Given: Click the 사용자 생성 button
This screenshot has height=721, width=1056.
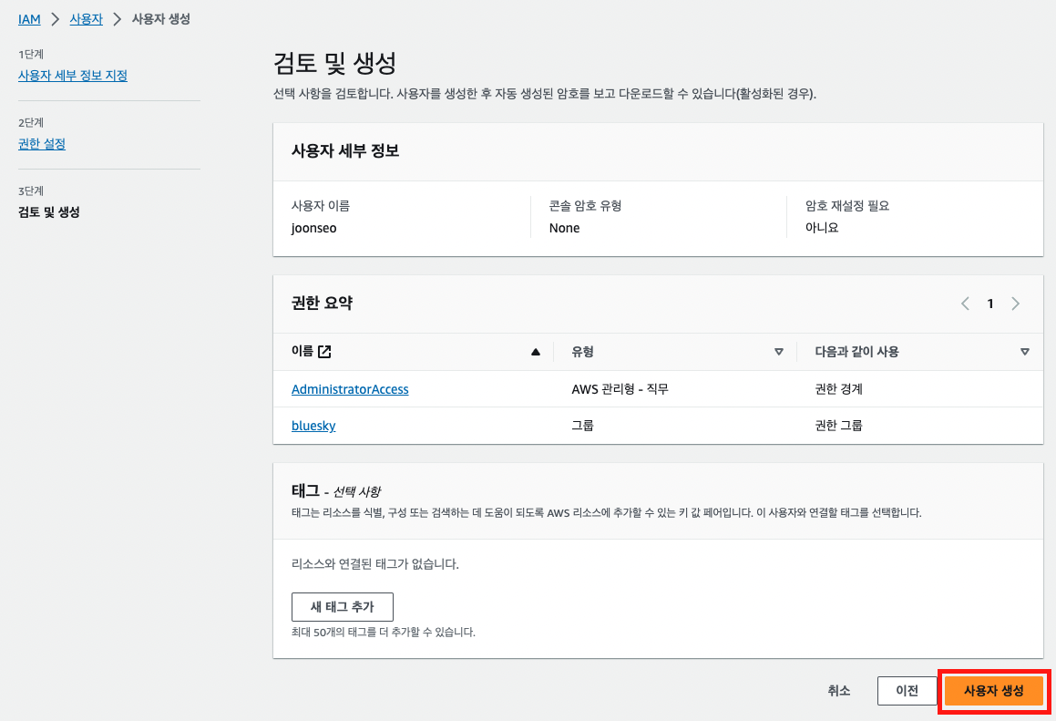Looking at the screenshot, I should (x=993, y=691).
